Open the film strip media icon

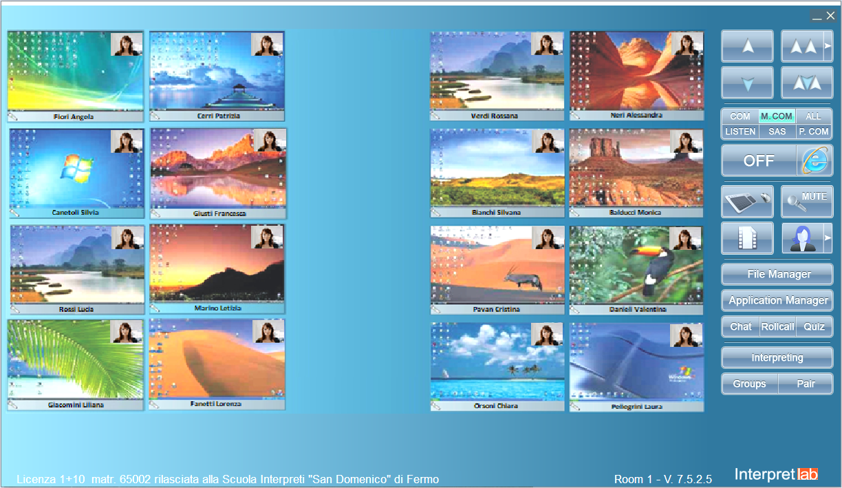tap(747, 238)
